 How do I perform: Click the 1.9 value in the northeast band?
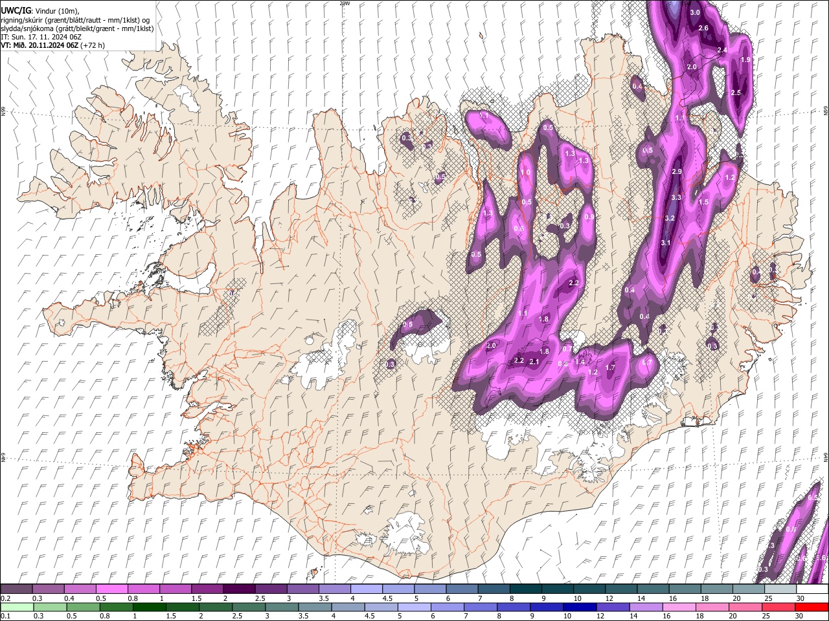click(x=745, y=60)
